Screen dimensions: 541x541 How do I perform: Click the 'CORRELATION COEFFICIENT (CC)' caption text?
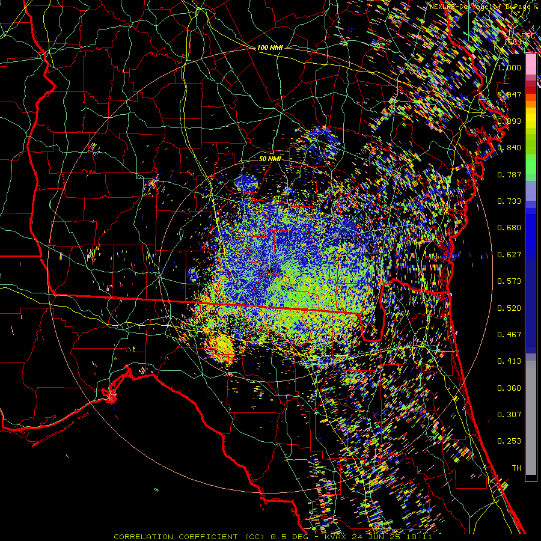coord(190,537)
